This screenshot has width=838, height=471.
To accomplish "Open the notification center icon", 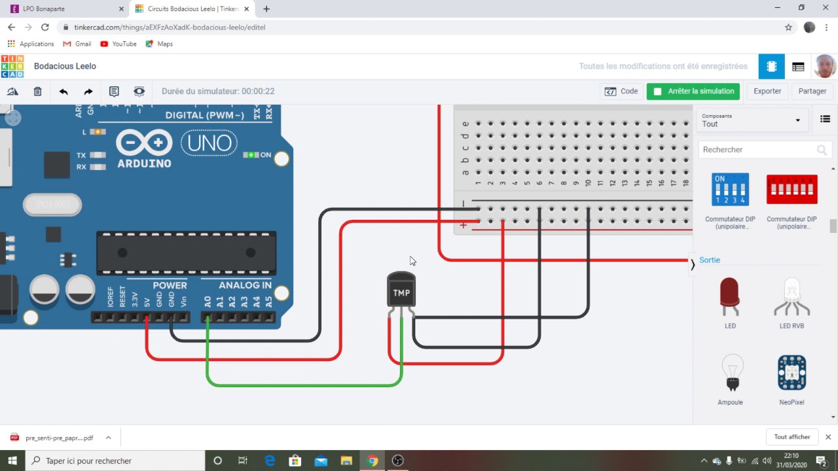I will click(x=822, y=461).
